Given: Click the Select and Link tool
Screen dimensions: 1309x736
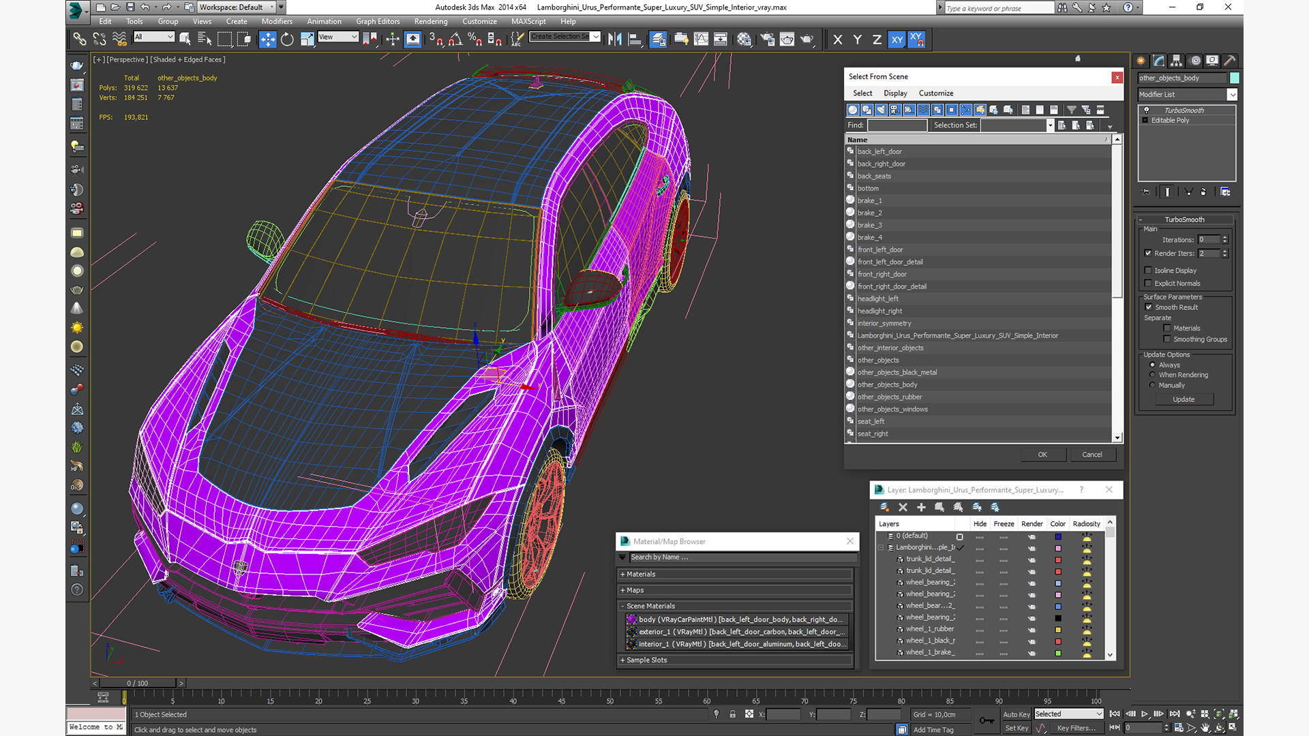Looking at the screenshot, I should coord(80,40).
